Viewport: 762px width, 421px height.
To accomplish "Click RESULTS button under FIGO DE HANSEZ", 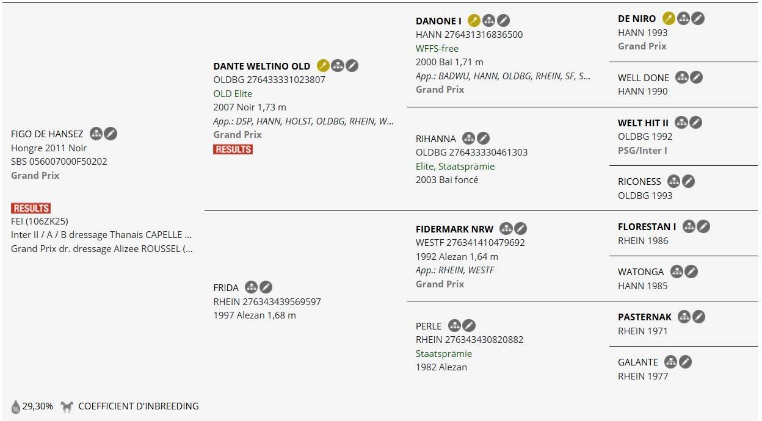I will [31, 208].
